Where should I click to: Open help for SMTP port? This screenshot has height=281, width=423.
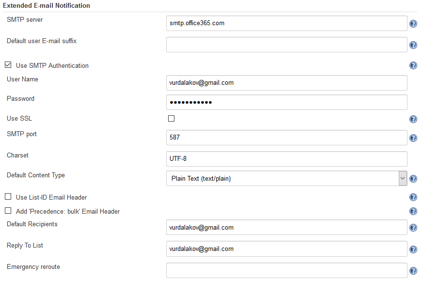(x=413, y=138)
